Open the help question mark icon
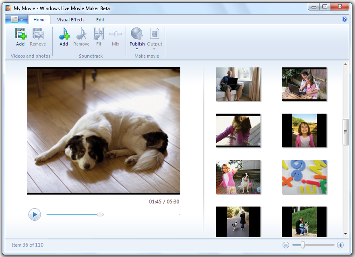Screen dimensions: 355x257 (x=345, y=19)
